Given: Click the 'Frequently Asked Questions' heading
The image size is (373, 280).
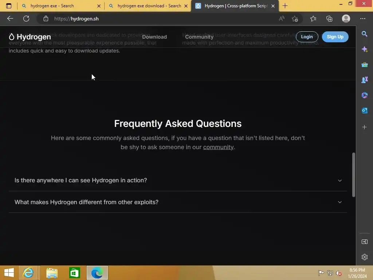Looking at the screenshot, I should point(178,124).
